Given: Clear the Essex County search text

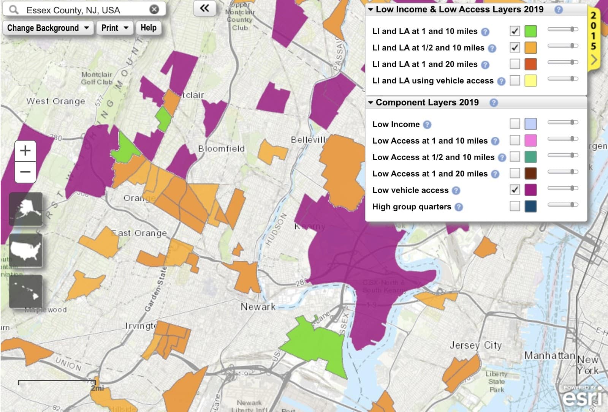Looking at the screenshot, I should click(x=154, y=9).
